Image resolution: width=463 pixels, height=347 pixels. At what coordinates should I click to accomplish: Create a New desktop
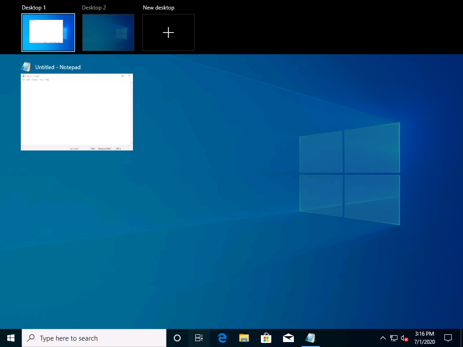[168, 33]
